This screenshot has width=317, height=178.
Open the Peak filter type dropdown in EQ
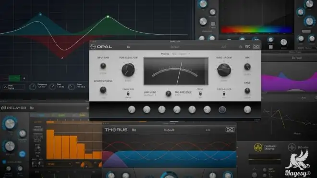click(14, 87)
